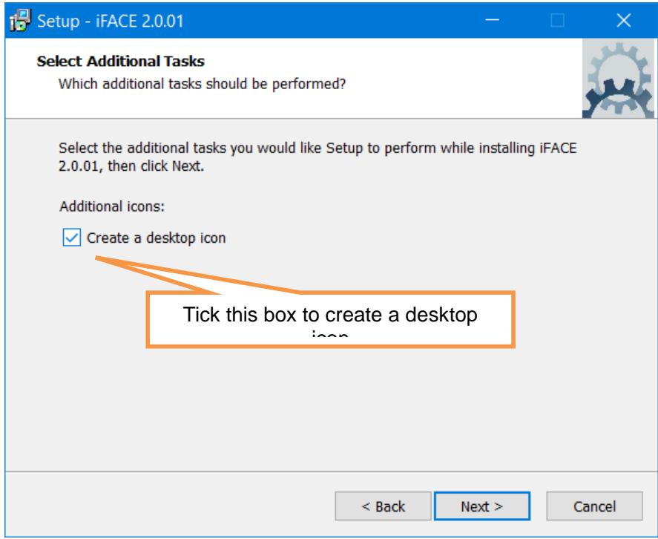Viewport: 658px width, 539px height.
Task: Untick the Create a desktop icon checkbox
Action: click(x=72, y=238)
